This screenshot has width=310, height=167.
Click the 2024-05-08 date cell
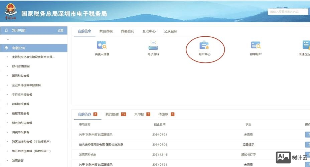point(160,145)
